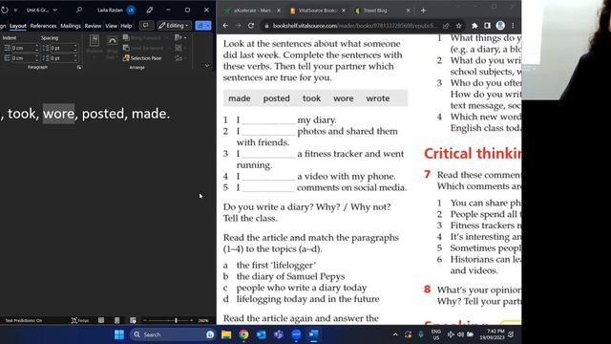Click the highlighted word "wore" in the document
The image size is (611, 344).
coord(59,114)
